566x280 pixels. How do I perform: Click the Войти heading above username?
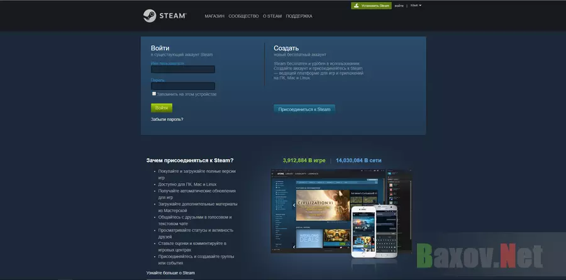point(160,48)
